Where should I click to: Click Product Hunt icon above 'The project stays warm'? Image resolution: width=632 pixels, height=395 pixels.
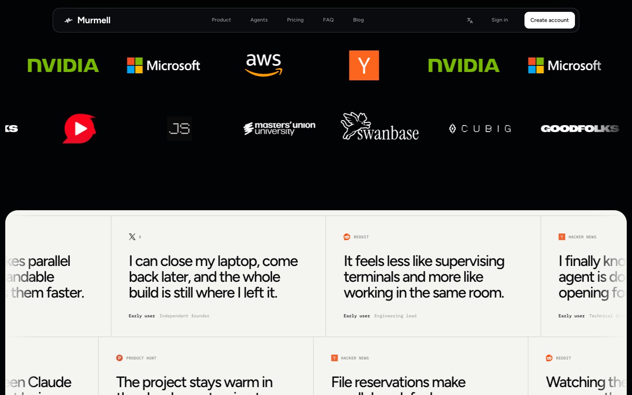click(x=119, y=358)
